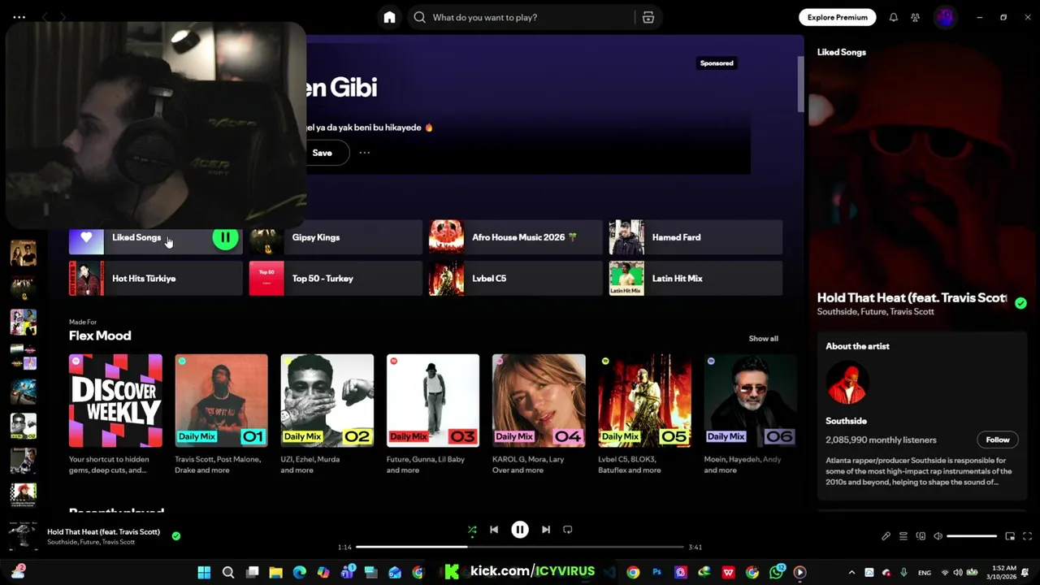Open Daily Mix 05 card
The width and height of the screenshot is (1040, 585).
(x=644, y=414)
